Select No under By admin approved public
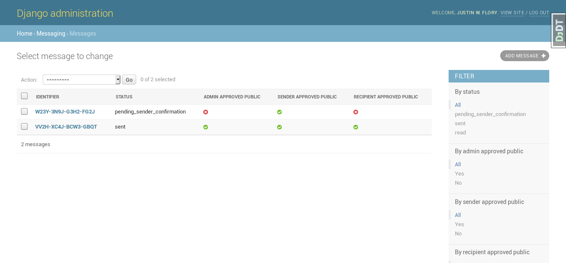Screen dimensions: 566x263 pos(458,183)
